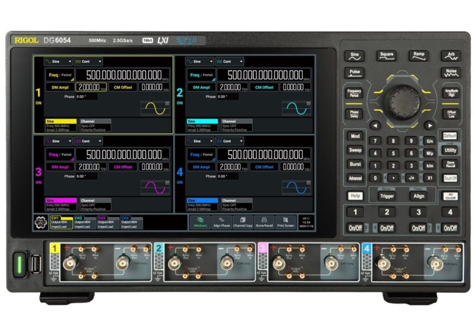474x335 pixels.
Task: Toggle channel 1 ON indicator on screen
Action: pyautogui.click(x=38, y=103)
